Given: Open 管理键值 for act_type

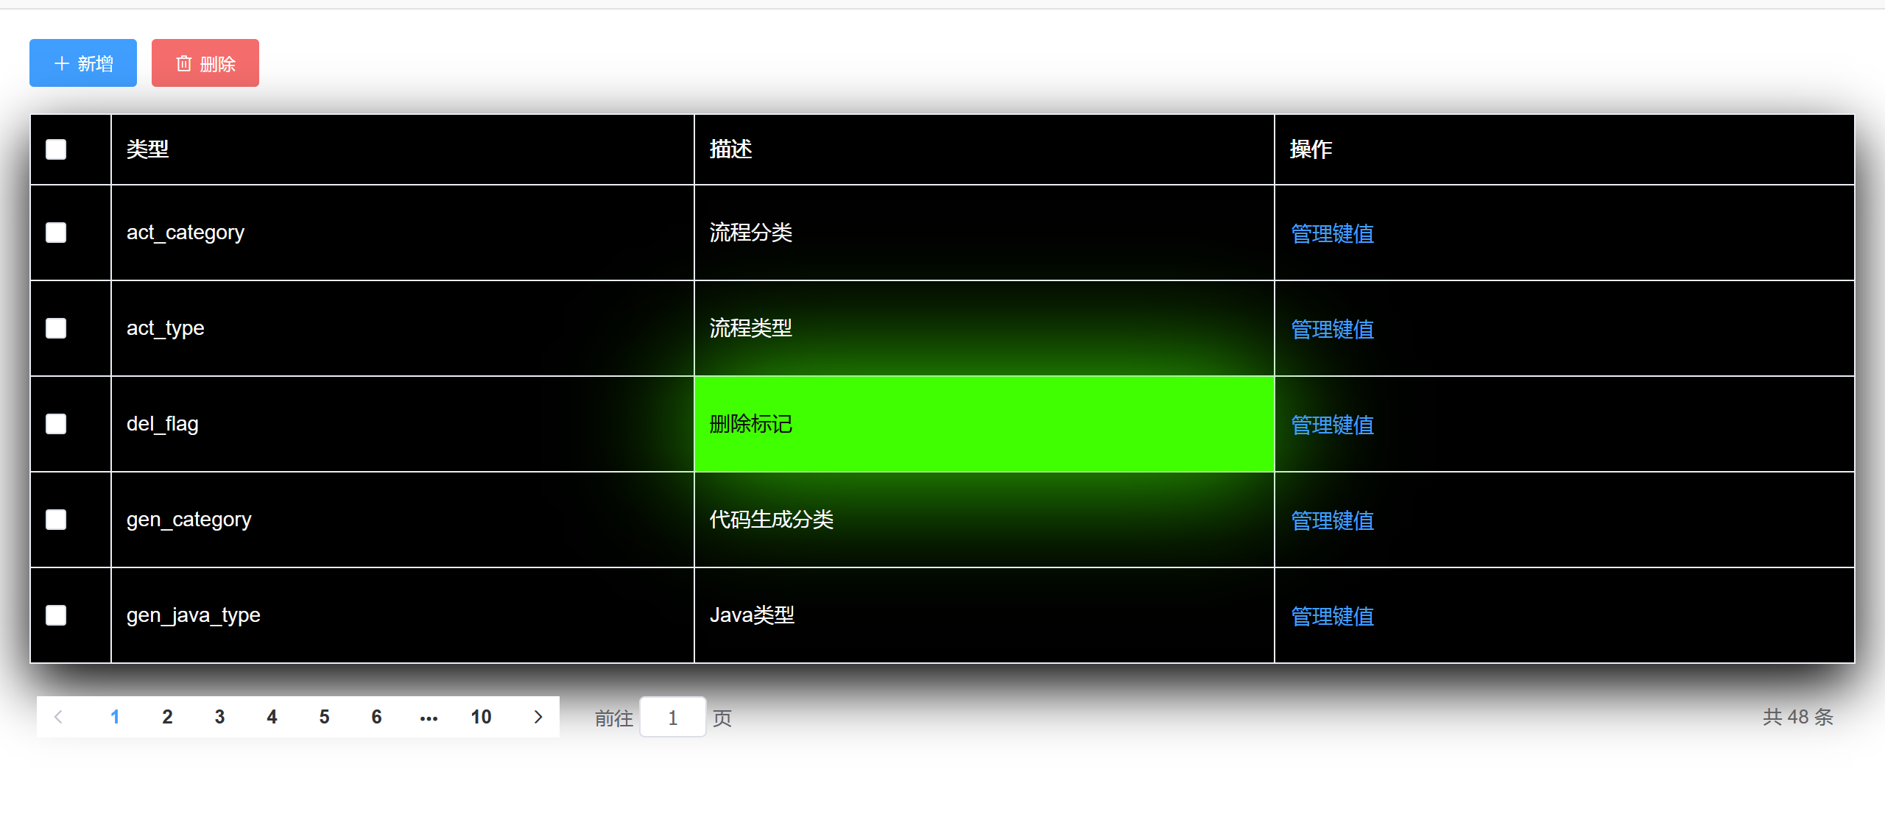Looking at the screenshot, I should (1332, 329).
